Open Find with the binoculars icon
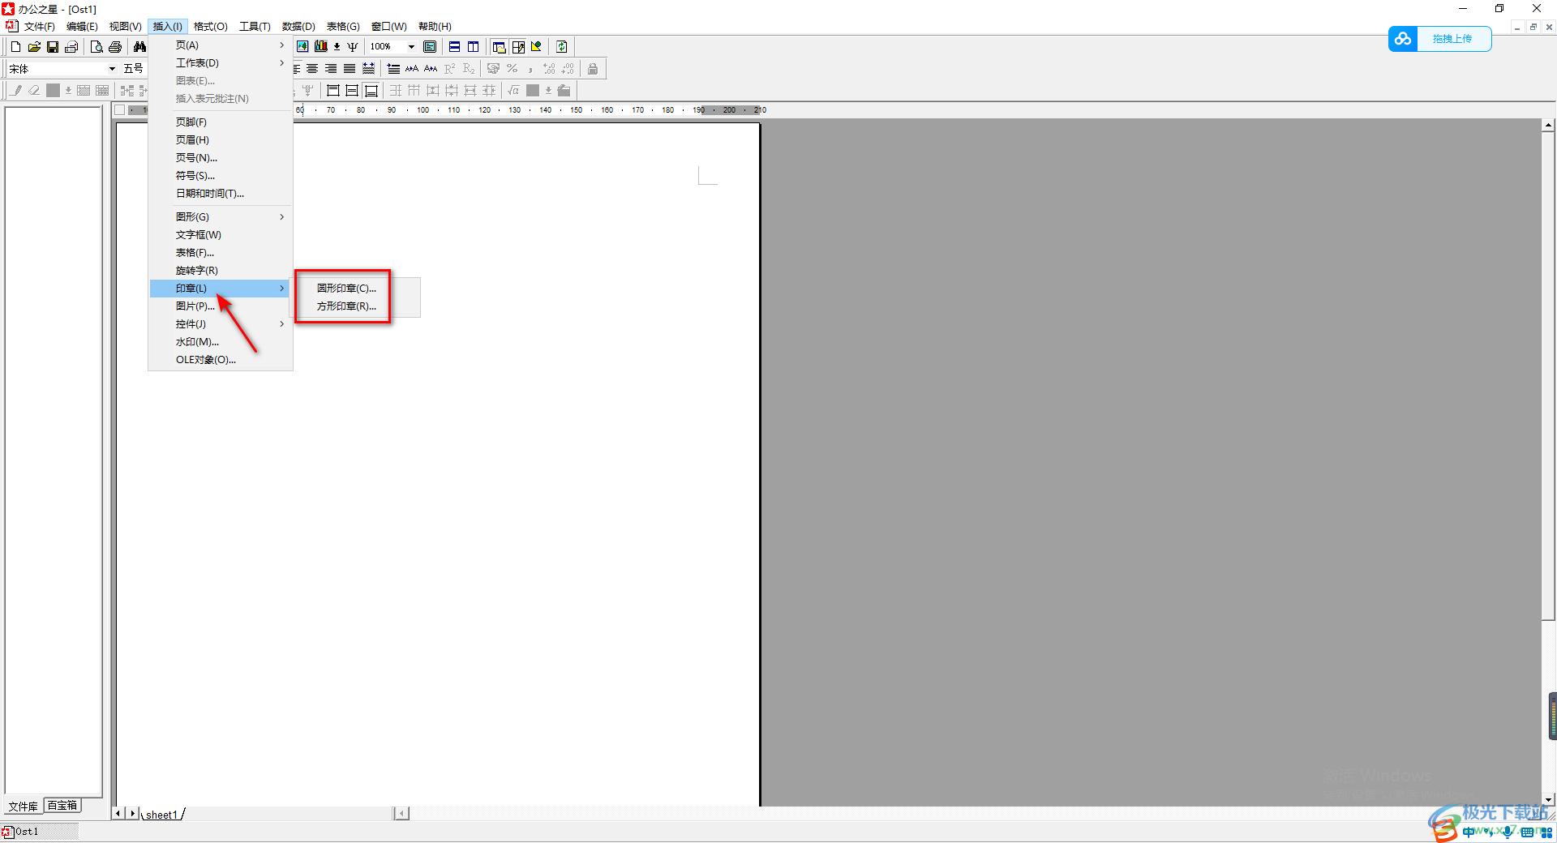This screenshot has width=1557, height=843. pos(139,47)
